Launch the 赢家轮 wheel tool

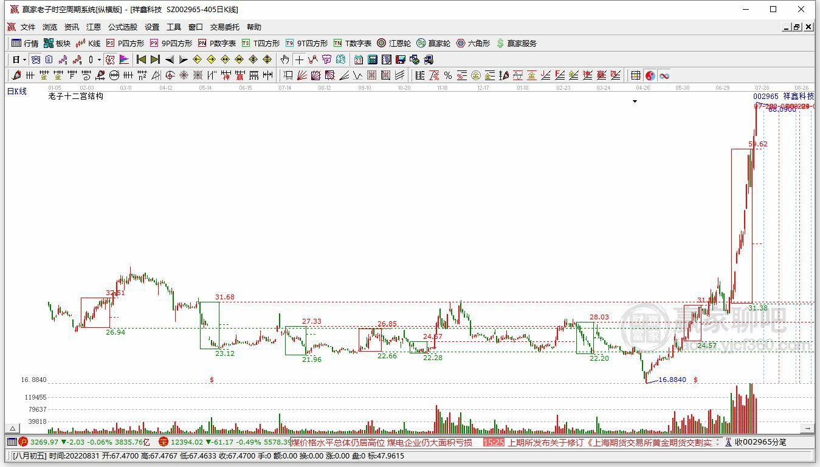[433, 43]
